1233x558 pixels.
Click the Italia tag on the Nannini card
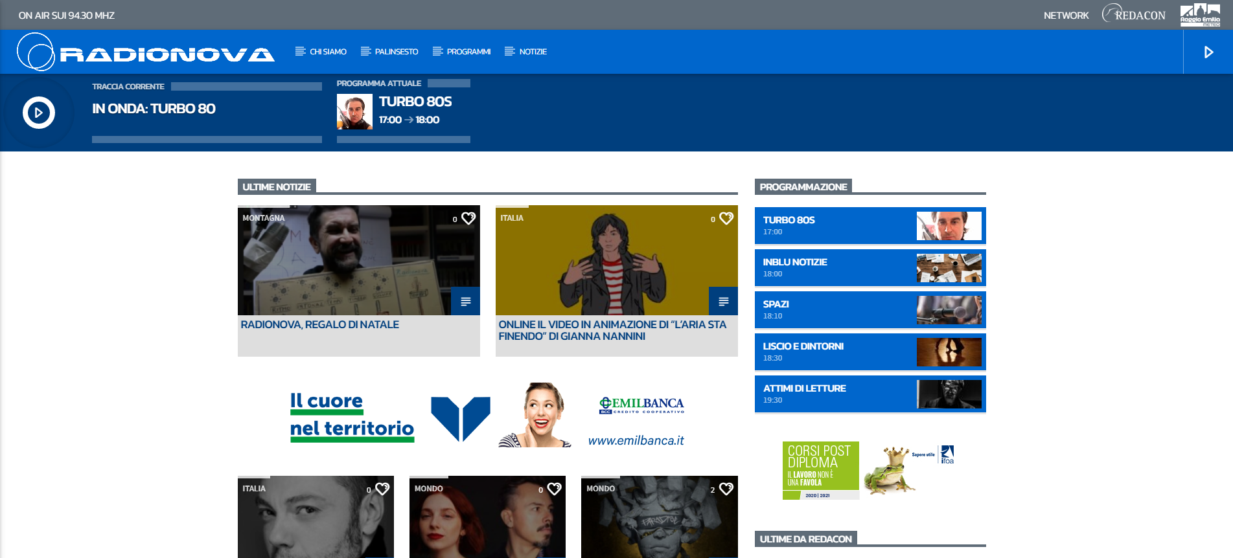click(512, 218)
